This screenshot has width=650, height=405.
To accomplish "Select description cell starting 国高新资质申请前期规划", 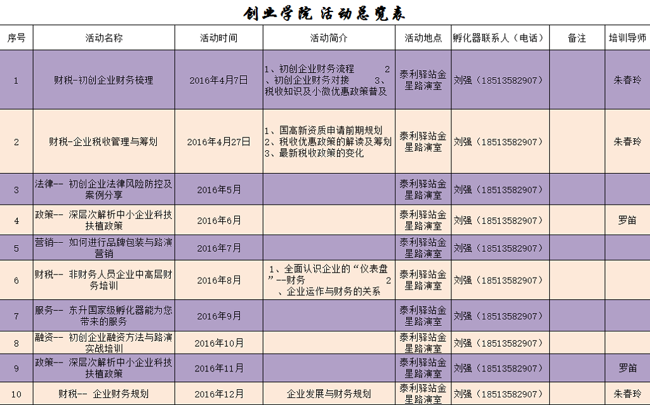I will 329,141.
